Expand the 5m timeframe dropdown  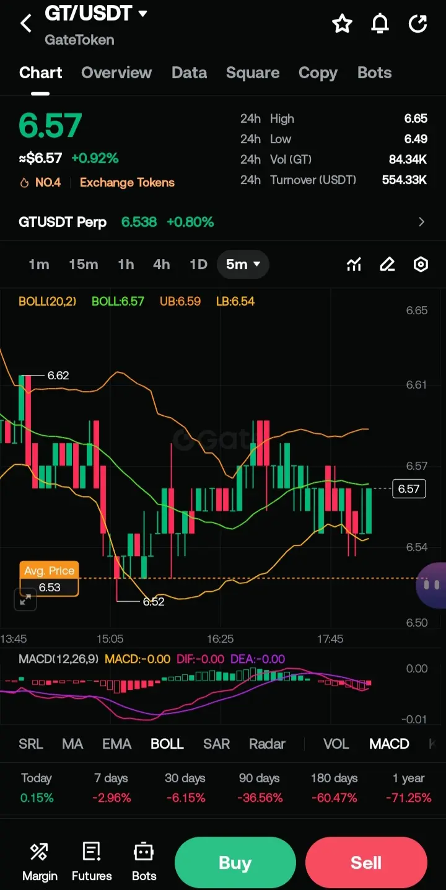(x=243, y=265)
